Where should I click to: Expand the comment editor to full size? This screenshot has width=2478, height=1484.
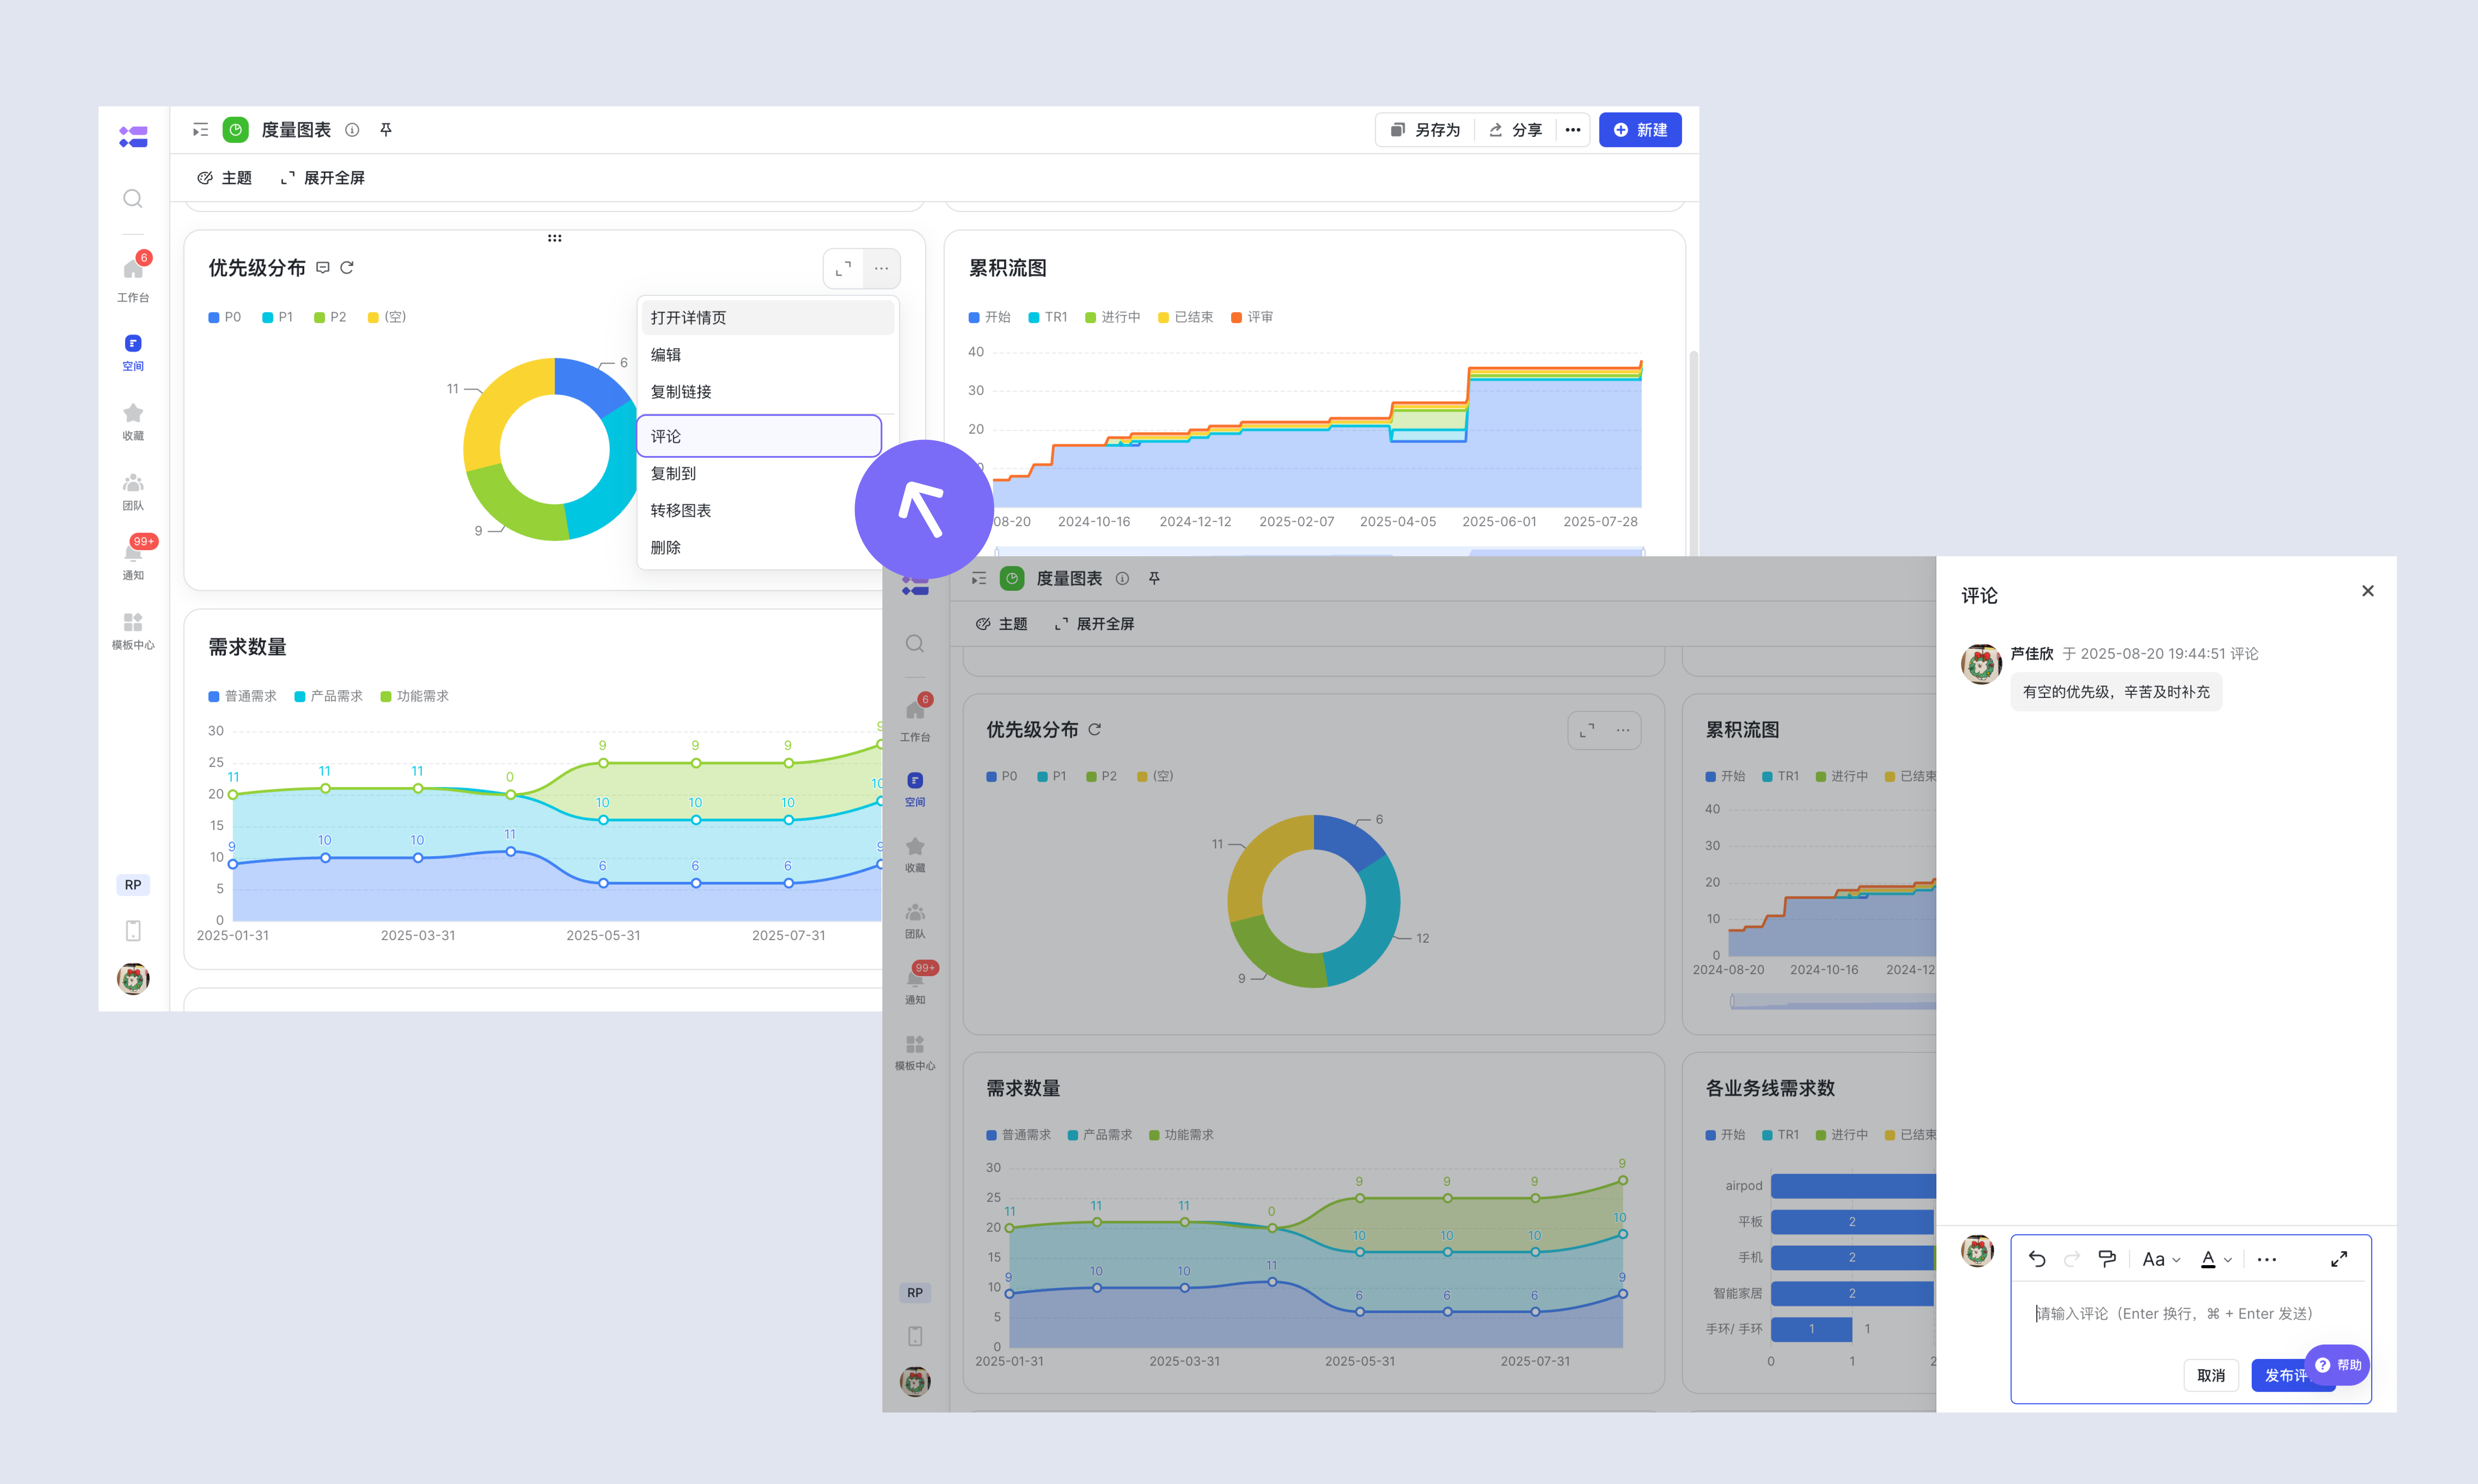click(2339, 1259)
